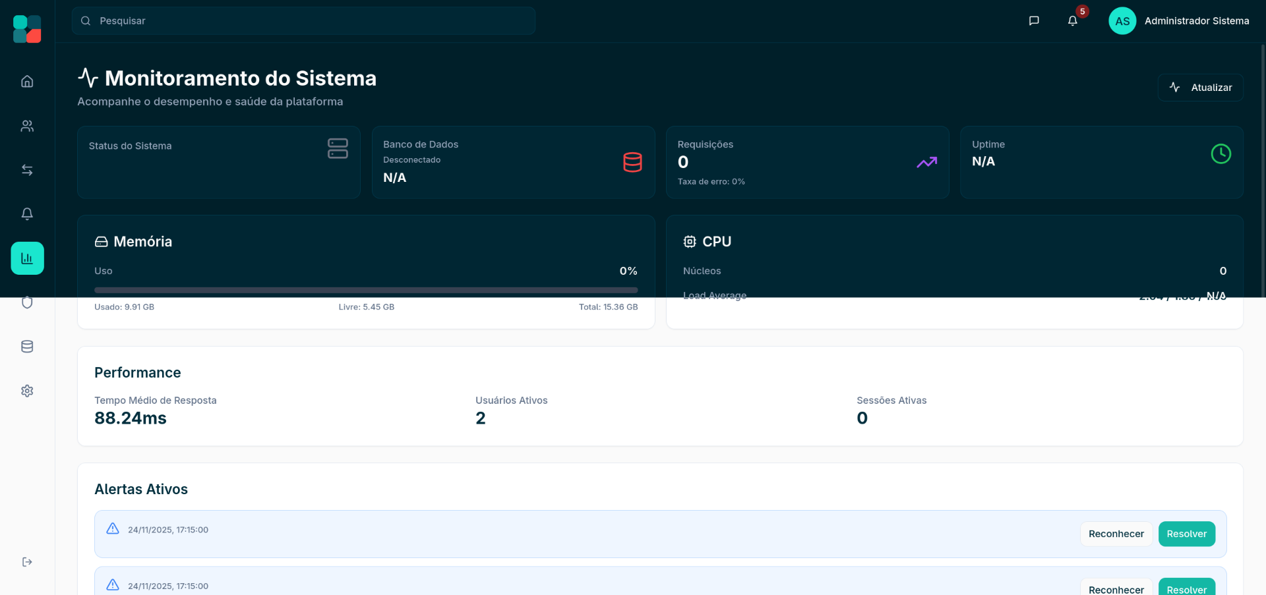Click the Memória usage progress bar

pos(366,290)
